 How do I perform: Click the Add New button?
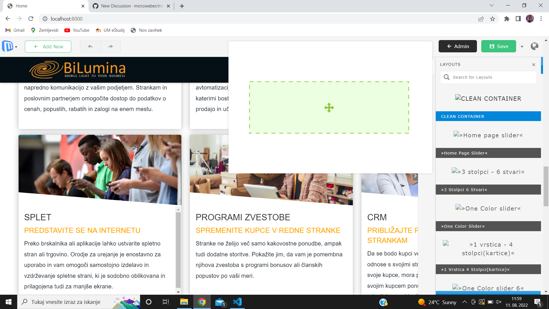pyautogui.click(x=48, y=47)
